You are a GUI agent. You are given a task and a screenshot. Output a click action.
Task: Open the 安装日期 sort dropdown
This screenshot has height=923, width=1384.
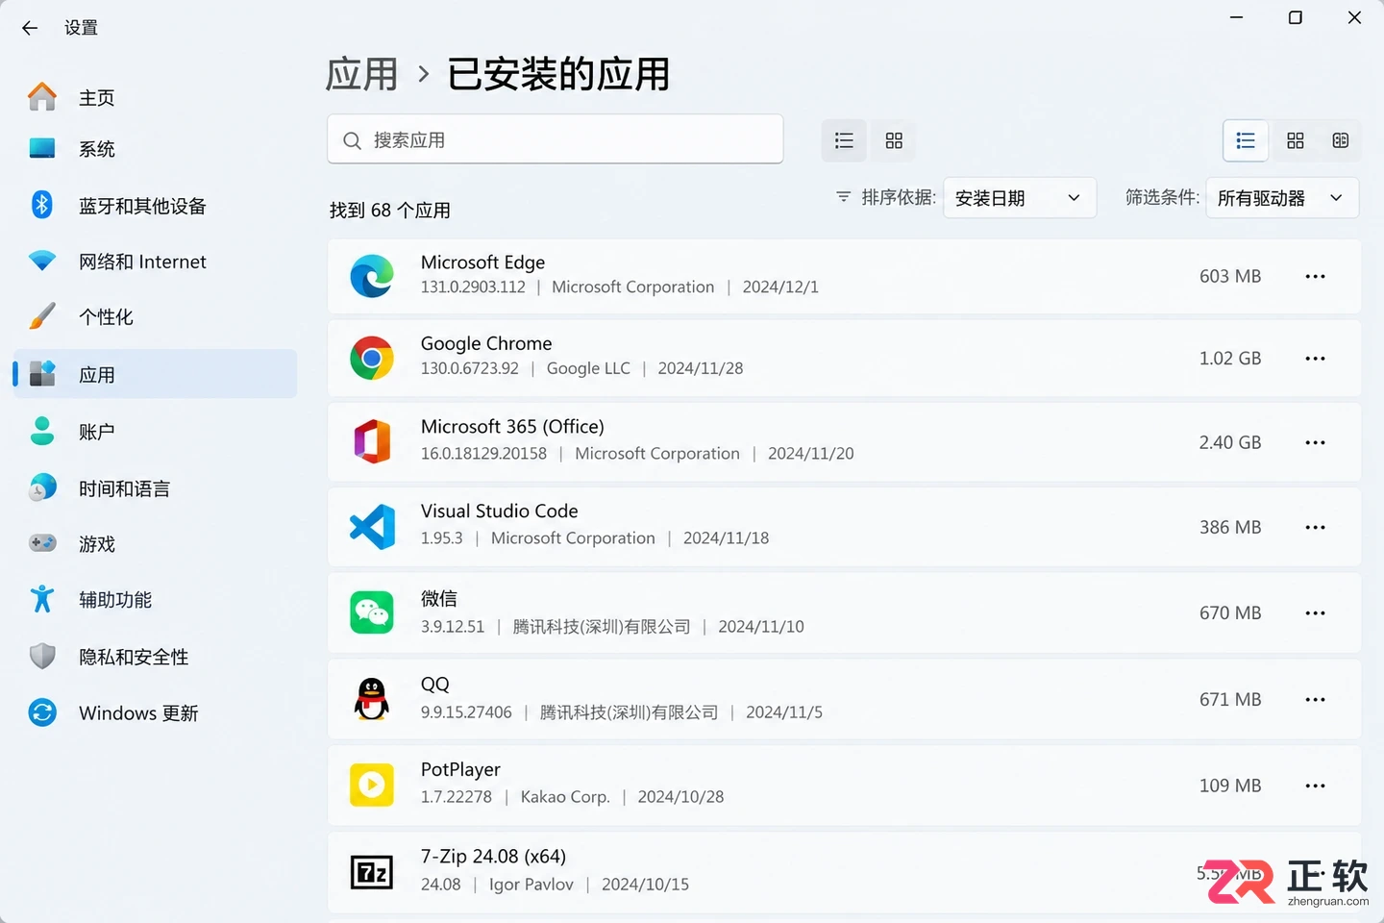coord(1020,198)
